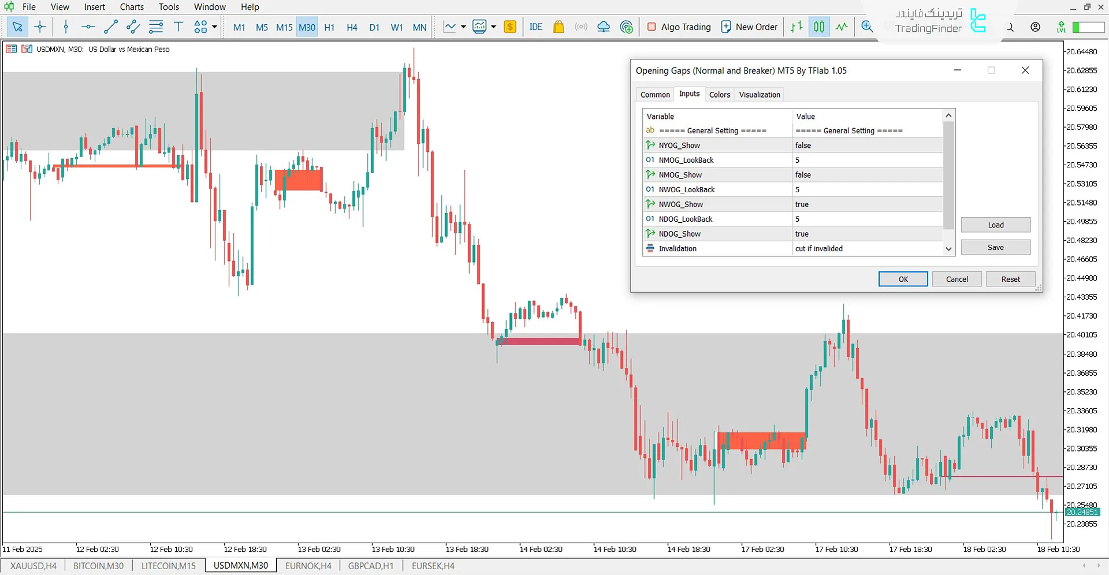
Task: Switch the chart to candlestick display
Action: pos(818,27)
